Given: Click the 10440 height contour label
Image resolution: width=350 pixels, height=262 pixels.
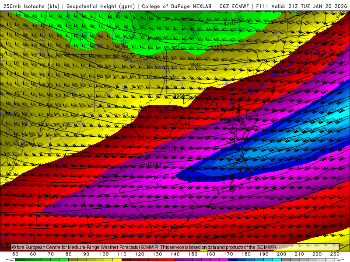Looking at the screenshot, I should [25, 213].
